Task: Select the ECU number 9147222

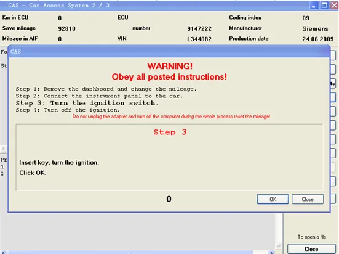Action: tap(199, 28)
